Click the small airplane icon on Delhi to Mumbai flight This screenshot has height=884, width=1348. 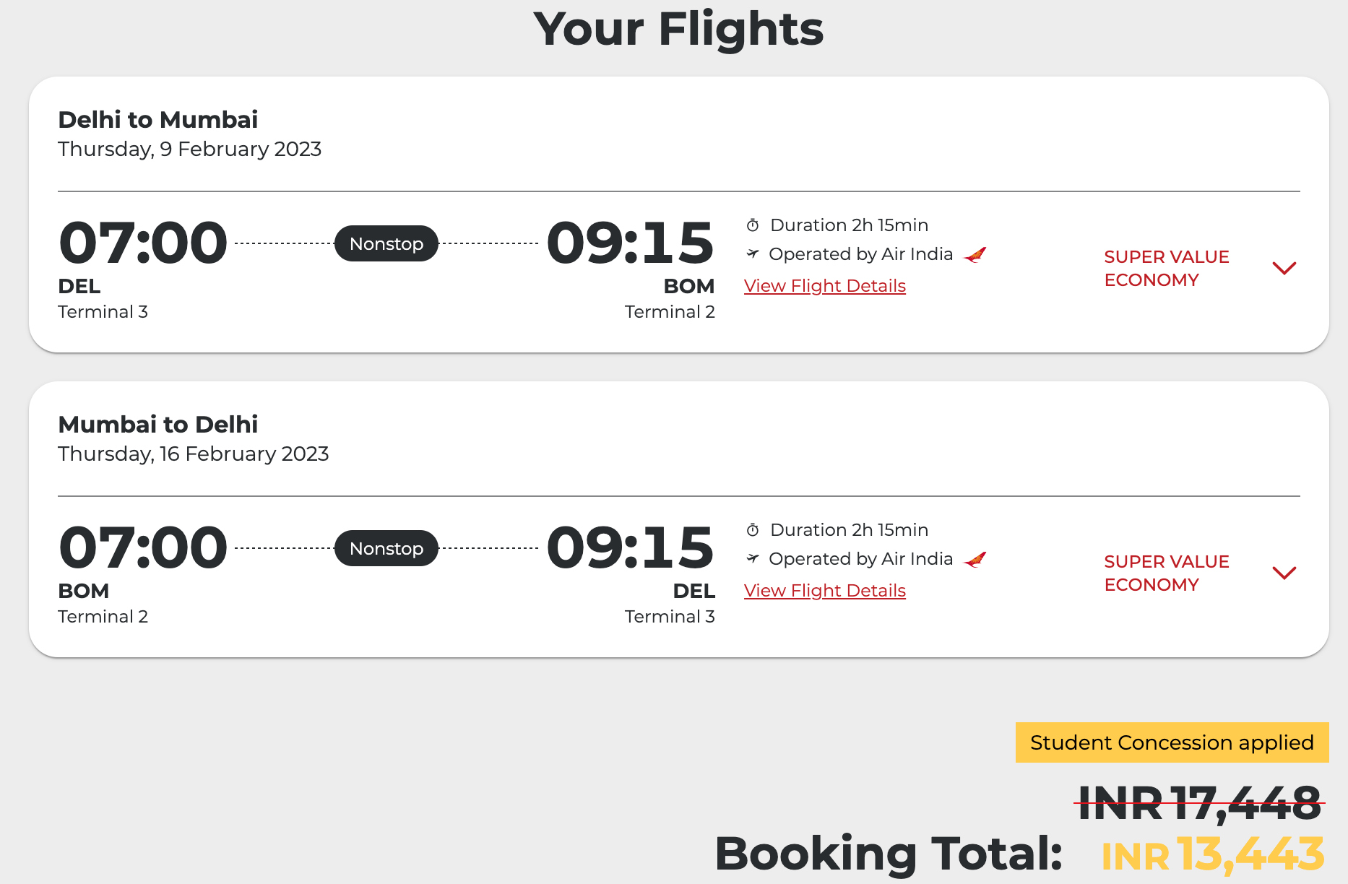[x=753, y=253]
